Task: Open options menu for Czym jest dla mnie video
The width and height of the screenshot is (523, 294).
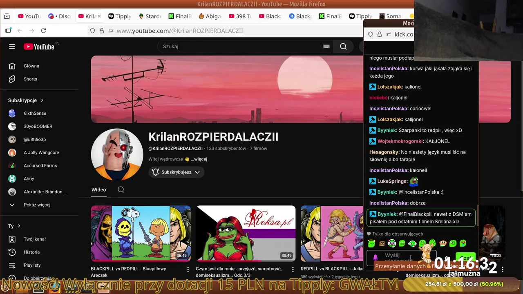Action: pyautogui.click(x=293, y=269)
